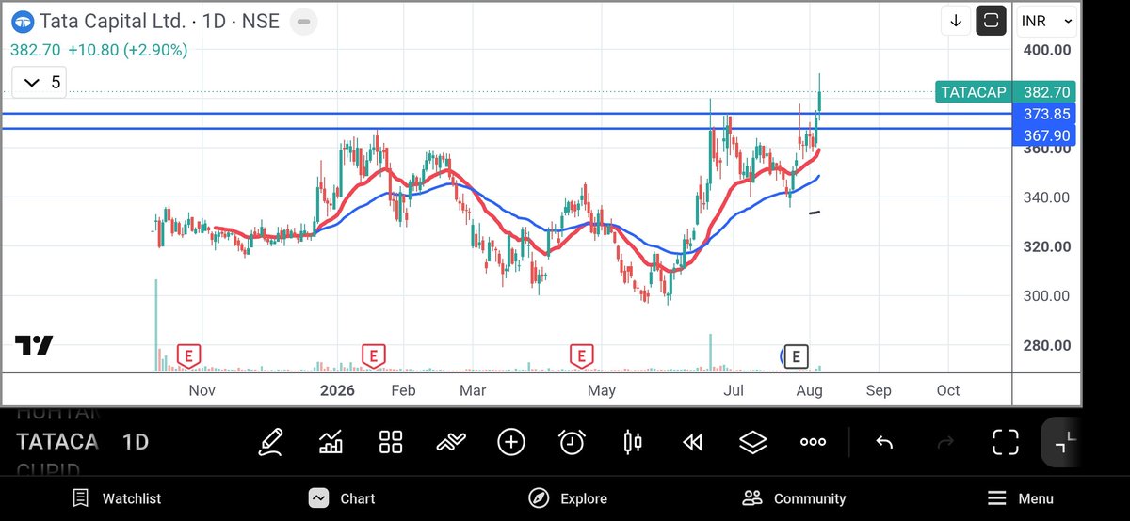1130x521 pixels.
Task: Open the indicators chart icon
Action: coord(331,442)
